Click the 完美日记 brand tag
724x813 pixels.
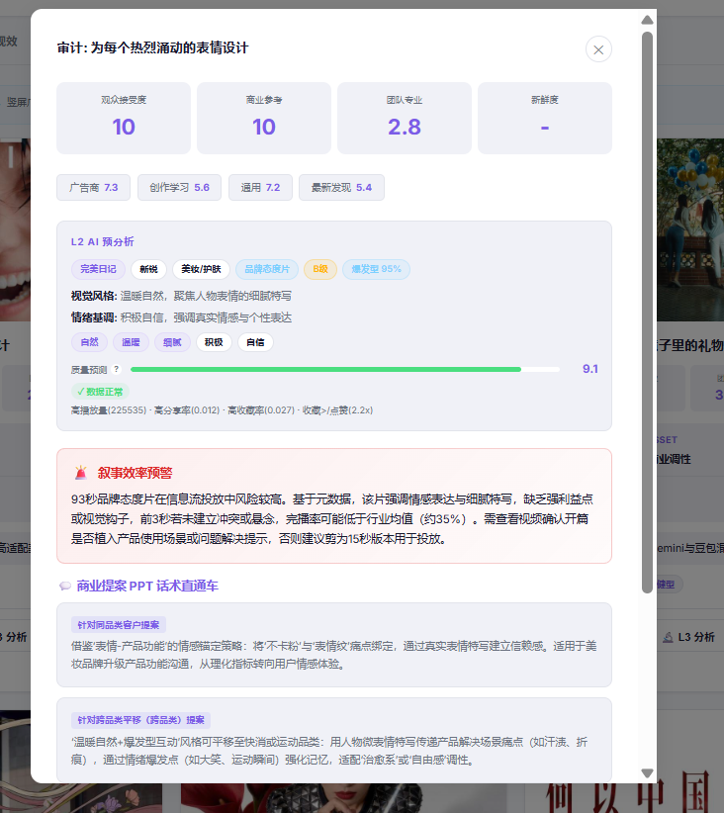click(x=98, y=269)
